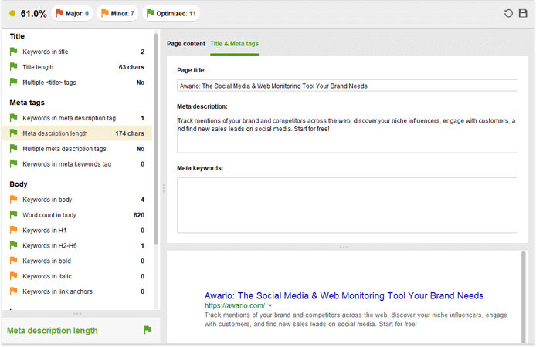Screen dimensions: 536x347
Task: Click the snippet preview vertical scrollbar
Action: point(524,297)
